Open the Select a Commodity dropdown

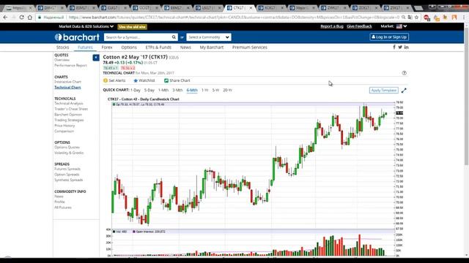(209, 37)
